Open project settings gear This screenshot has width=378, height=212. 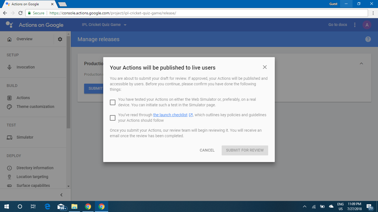[60, 39]
